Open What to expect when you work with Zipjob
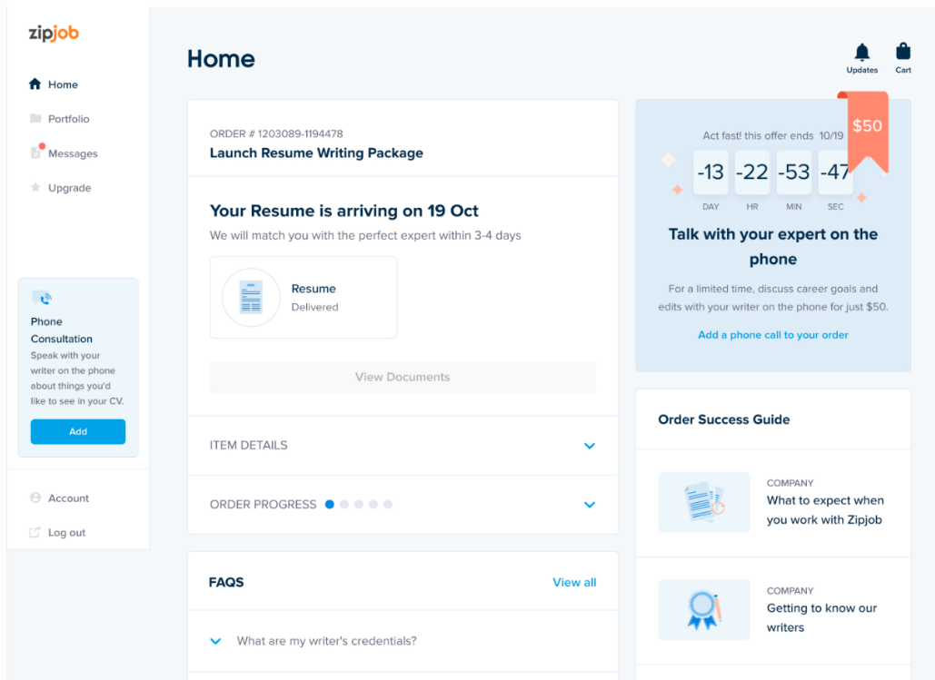 point(825,510)
